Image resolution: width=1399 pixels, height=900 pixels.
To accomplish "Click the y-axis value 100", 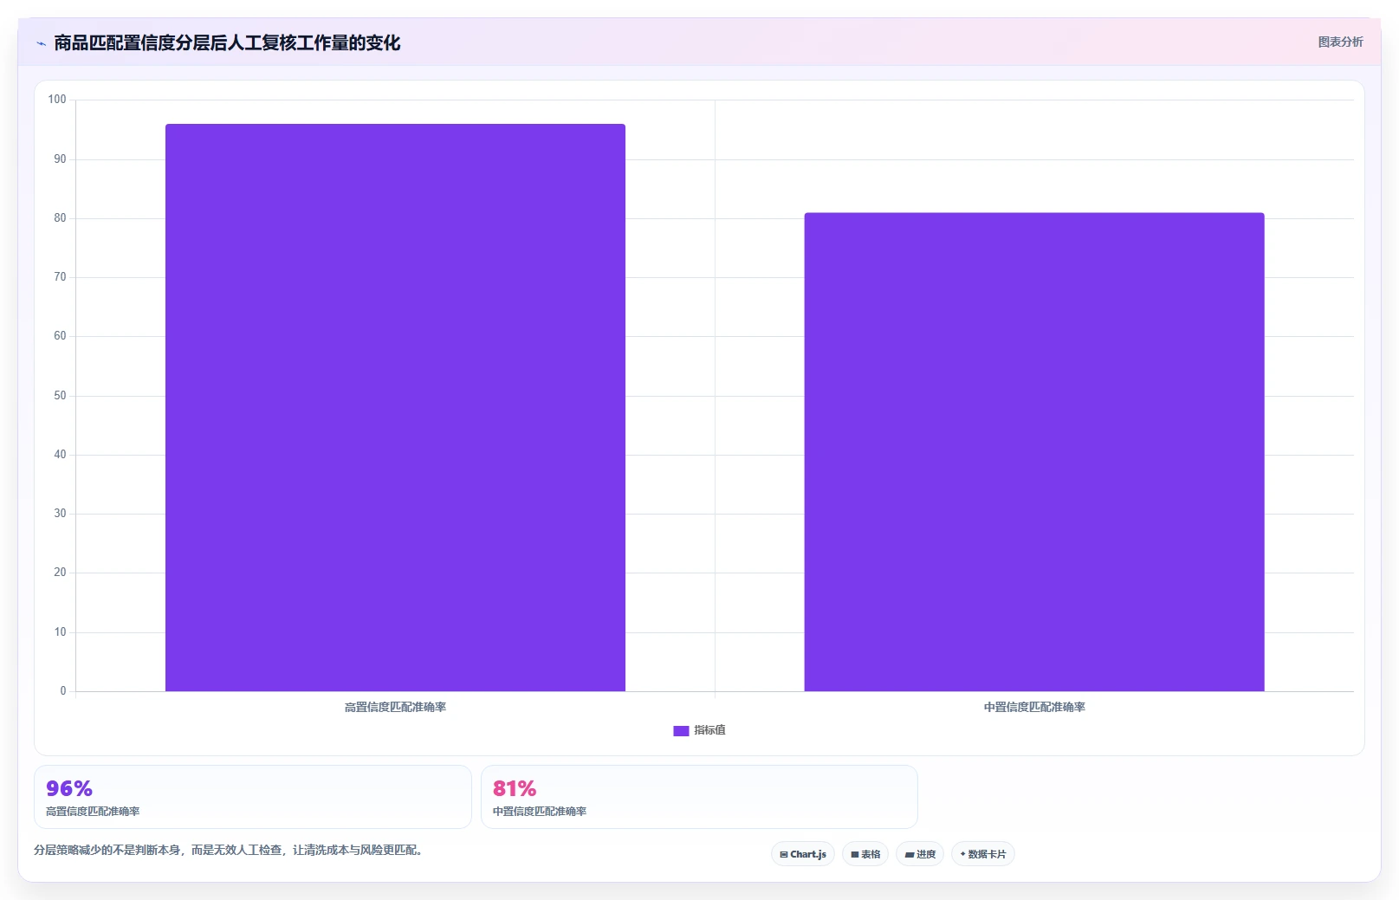I will tap(57, 100).
